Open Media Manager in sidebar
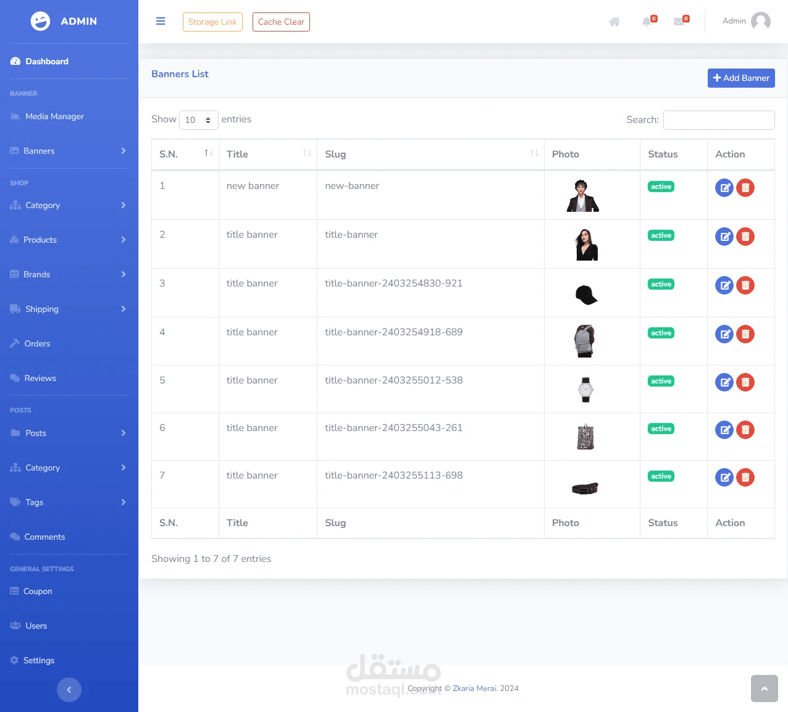 (47, 116)
